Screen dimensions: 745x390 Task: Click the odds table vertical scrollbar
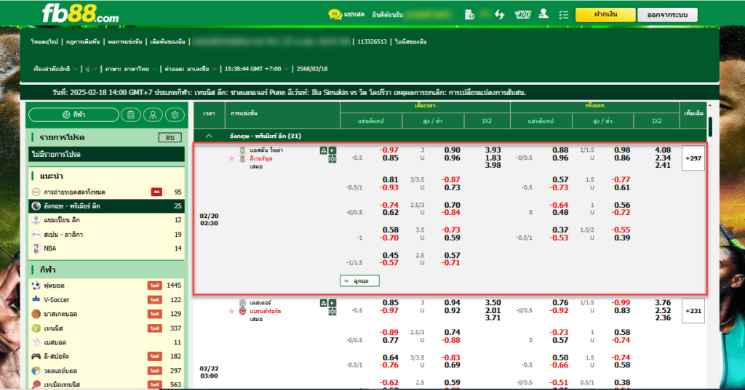tap(710, 126)
